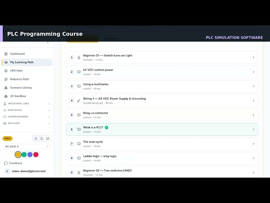Click the code brackets icon beside Deep Dives
The height and width of the screenshot is (203, 270).
[5, 110]
